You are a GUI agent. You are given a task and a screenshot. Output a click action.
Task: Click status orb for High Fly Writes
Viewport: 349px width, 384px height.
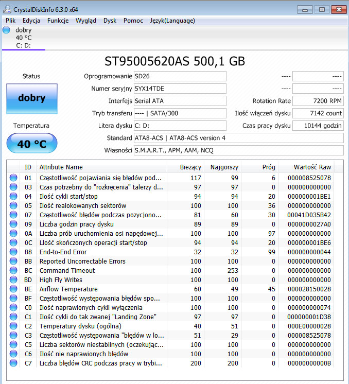(13, 280)
